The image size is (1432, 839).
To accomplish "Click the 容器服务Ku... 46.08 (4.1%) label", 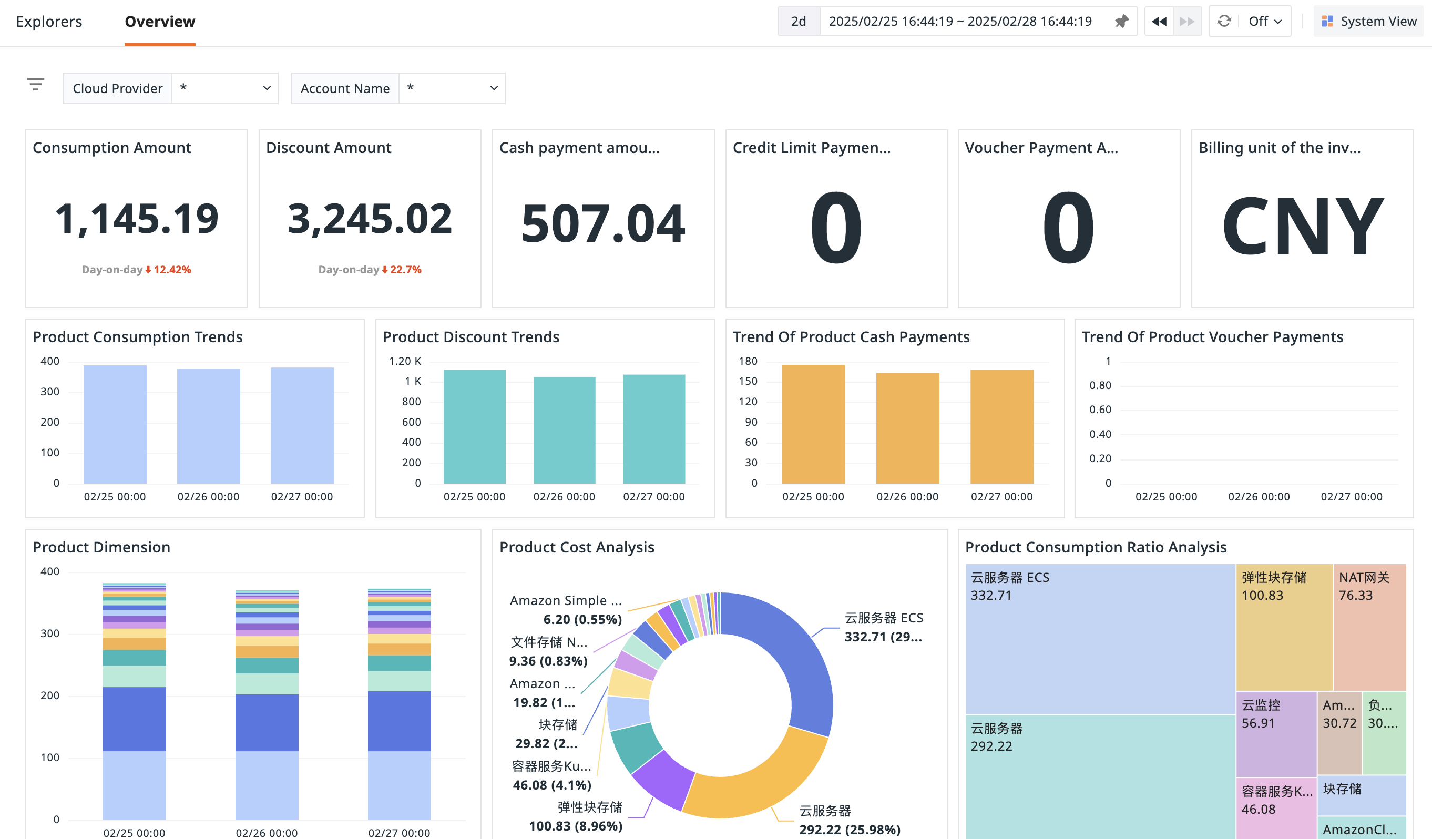I will tap(552, 775).
